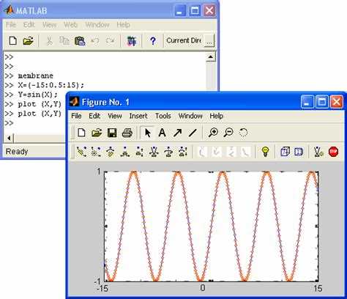
Task: Click the Paste icon in MATLAB toolbar
Action: 80,41
